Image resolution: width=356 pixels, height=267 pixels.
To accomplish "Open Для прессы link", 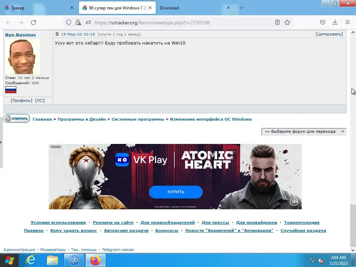I will (215, 222).
